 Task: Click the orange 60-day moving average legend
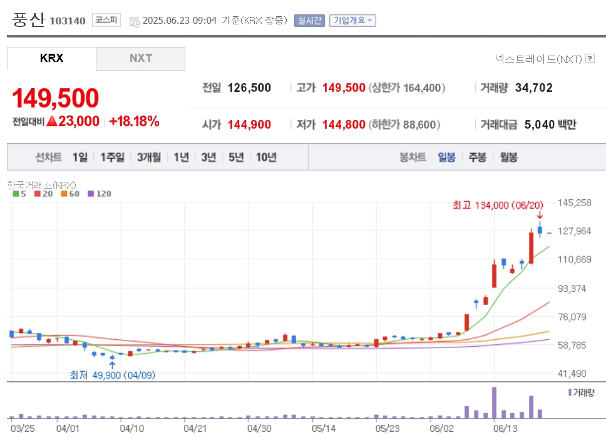click(x=70, y=194)
